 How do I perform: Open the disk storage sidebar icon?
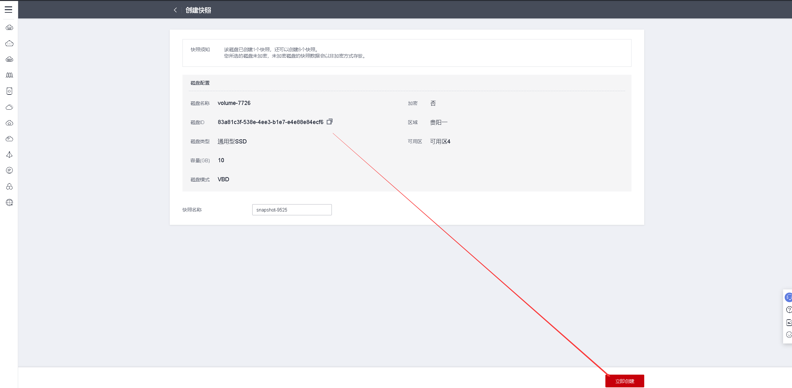click(10, 91)
